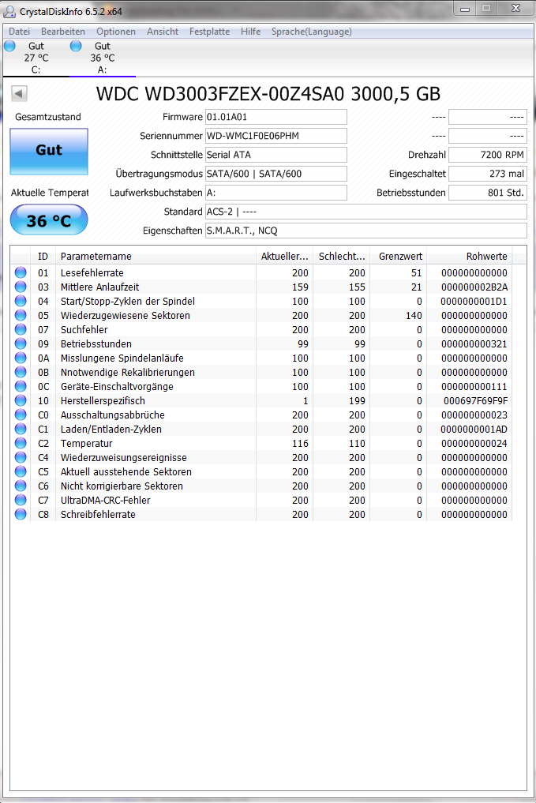Click status orb for Wiederzuweisungsereignisse
Image resolution: width=536 pixels, height=803 pixels.
[x=21, y=457]
